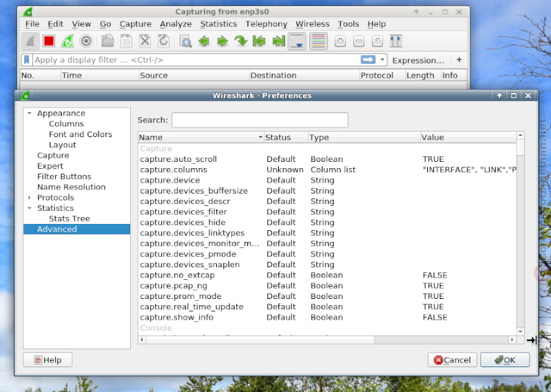The image size is (551, 392).
Task: Click the Expression... button
Action: (x=418, y=60)
